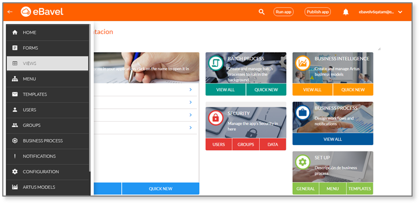Click VIEW ALL under Business Process card
420x204 pixels.
pos(333,139)
